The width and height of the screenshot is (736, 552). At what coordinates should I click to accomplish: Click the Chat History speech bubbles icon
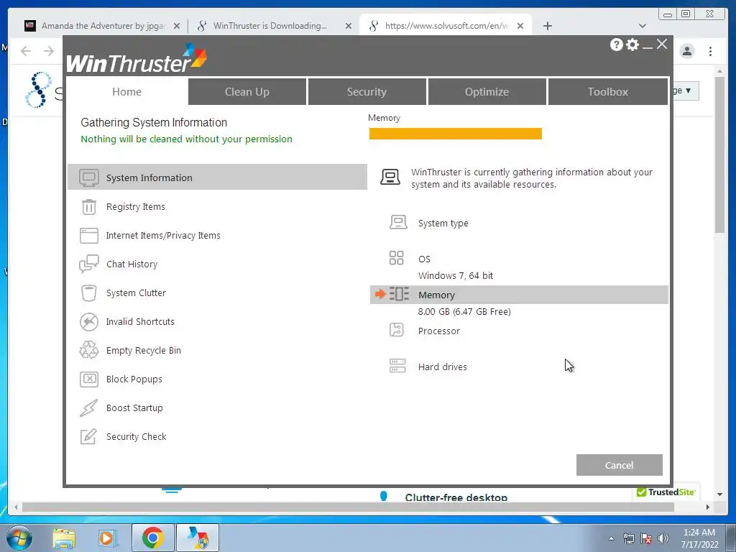88,264
